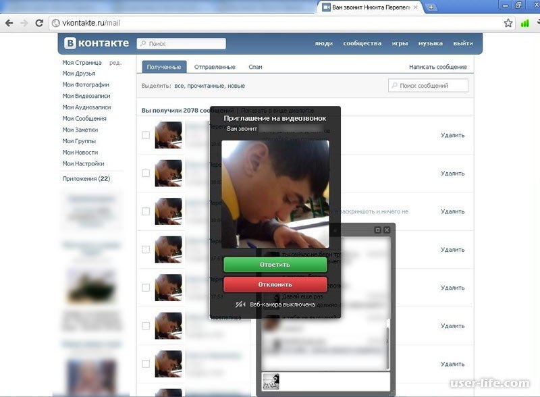Focus the header Поиск search field
Screen dimensions: 540x397
182,43
